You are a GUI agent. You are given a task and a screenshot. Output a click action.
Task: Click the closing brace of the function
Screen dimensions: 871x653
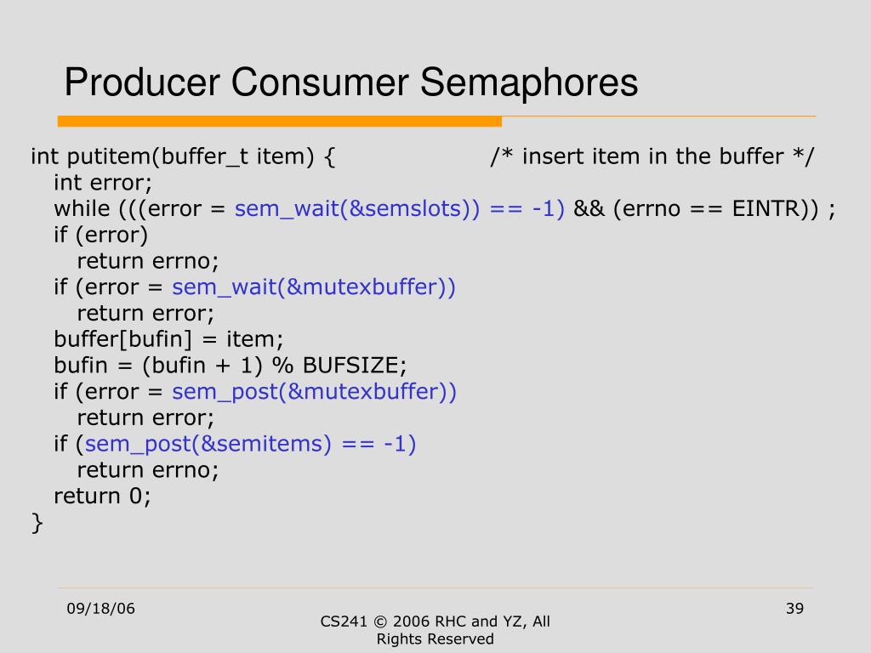click(x=37, y=523)
